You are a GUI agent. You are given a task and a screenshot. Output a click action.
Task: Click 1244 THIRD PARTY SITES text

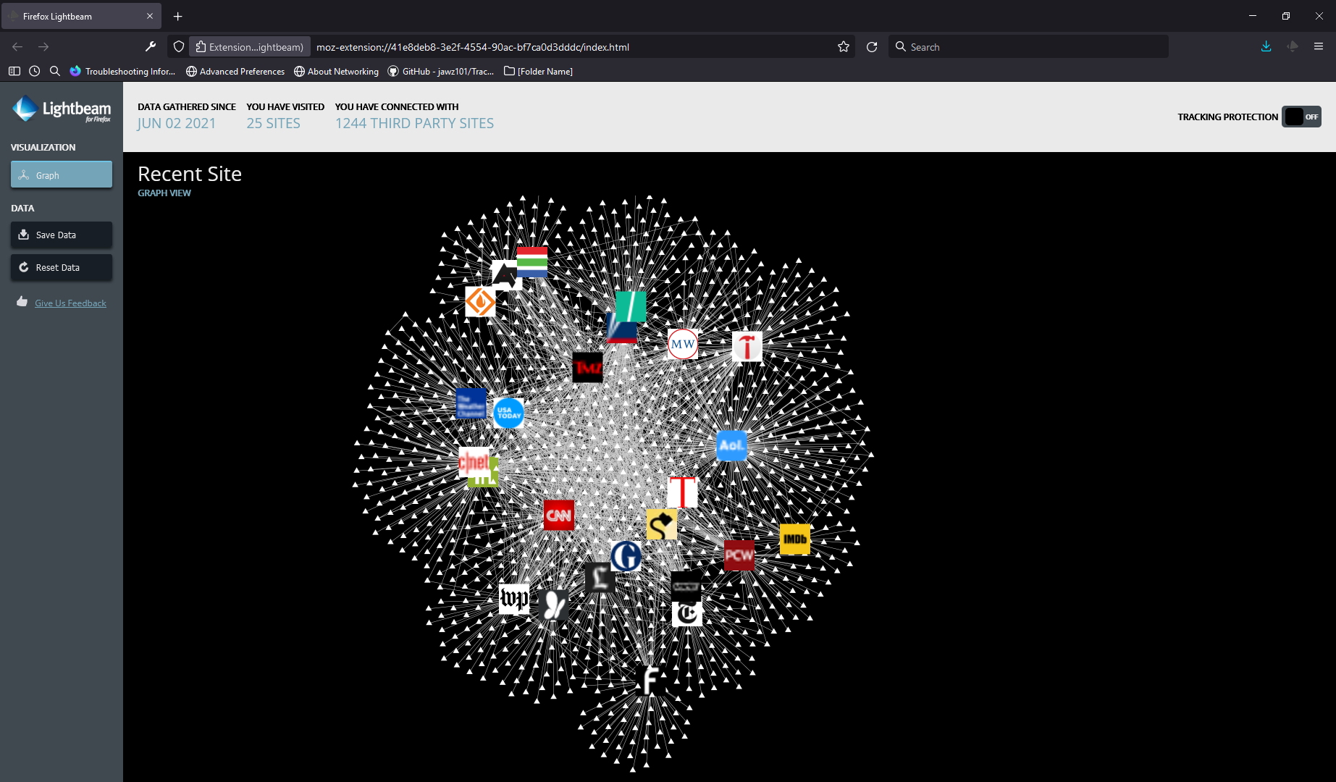(x=414, y=123)
